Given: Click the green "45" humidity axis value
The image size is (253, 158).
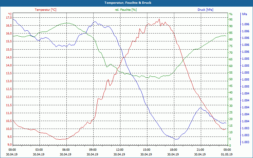Looking at the screenshot, I should [x=231, y=86].
